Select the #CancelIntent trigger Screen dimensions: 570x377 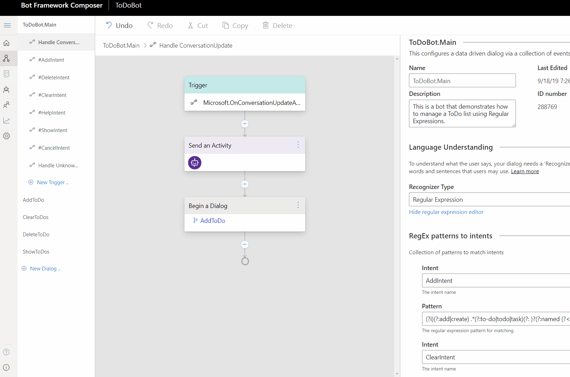tap(56, 148)
